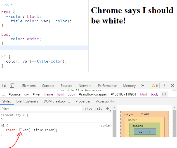Image resolution: width=177 pixels, height=148 pixels.
Task: Select the Accessibility sub-tab
Action: [105, 101]
